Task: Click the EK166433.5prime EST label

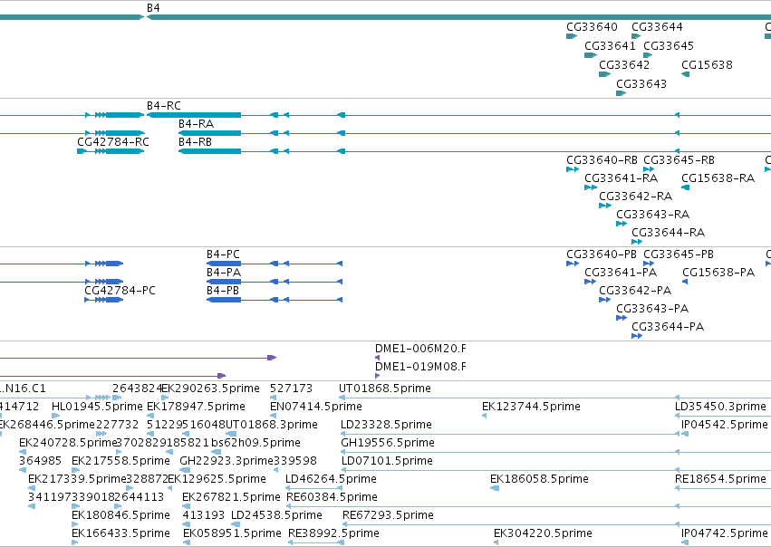Action: pos(120,533)
